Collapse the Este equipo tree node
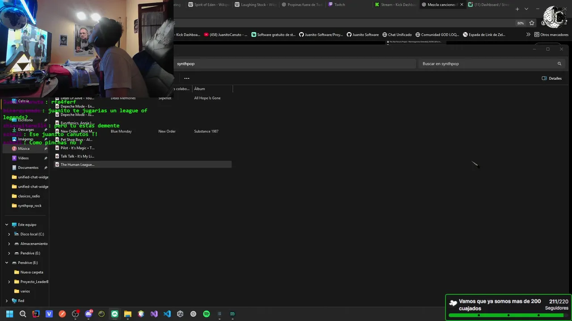 7,225
